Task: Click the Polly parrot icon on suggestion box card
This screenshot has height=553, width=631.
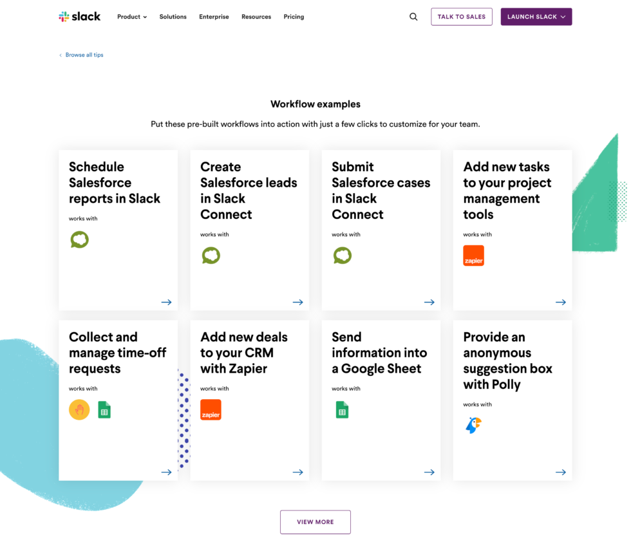Action: (x=474, y=425)
